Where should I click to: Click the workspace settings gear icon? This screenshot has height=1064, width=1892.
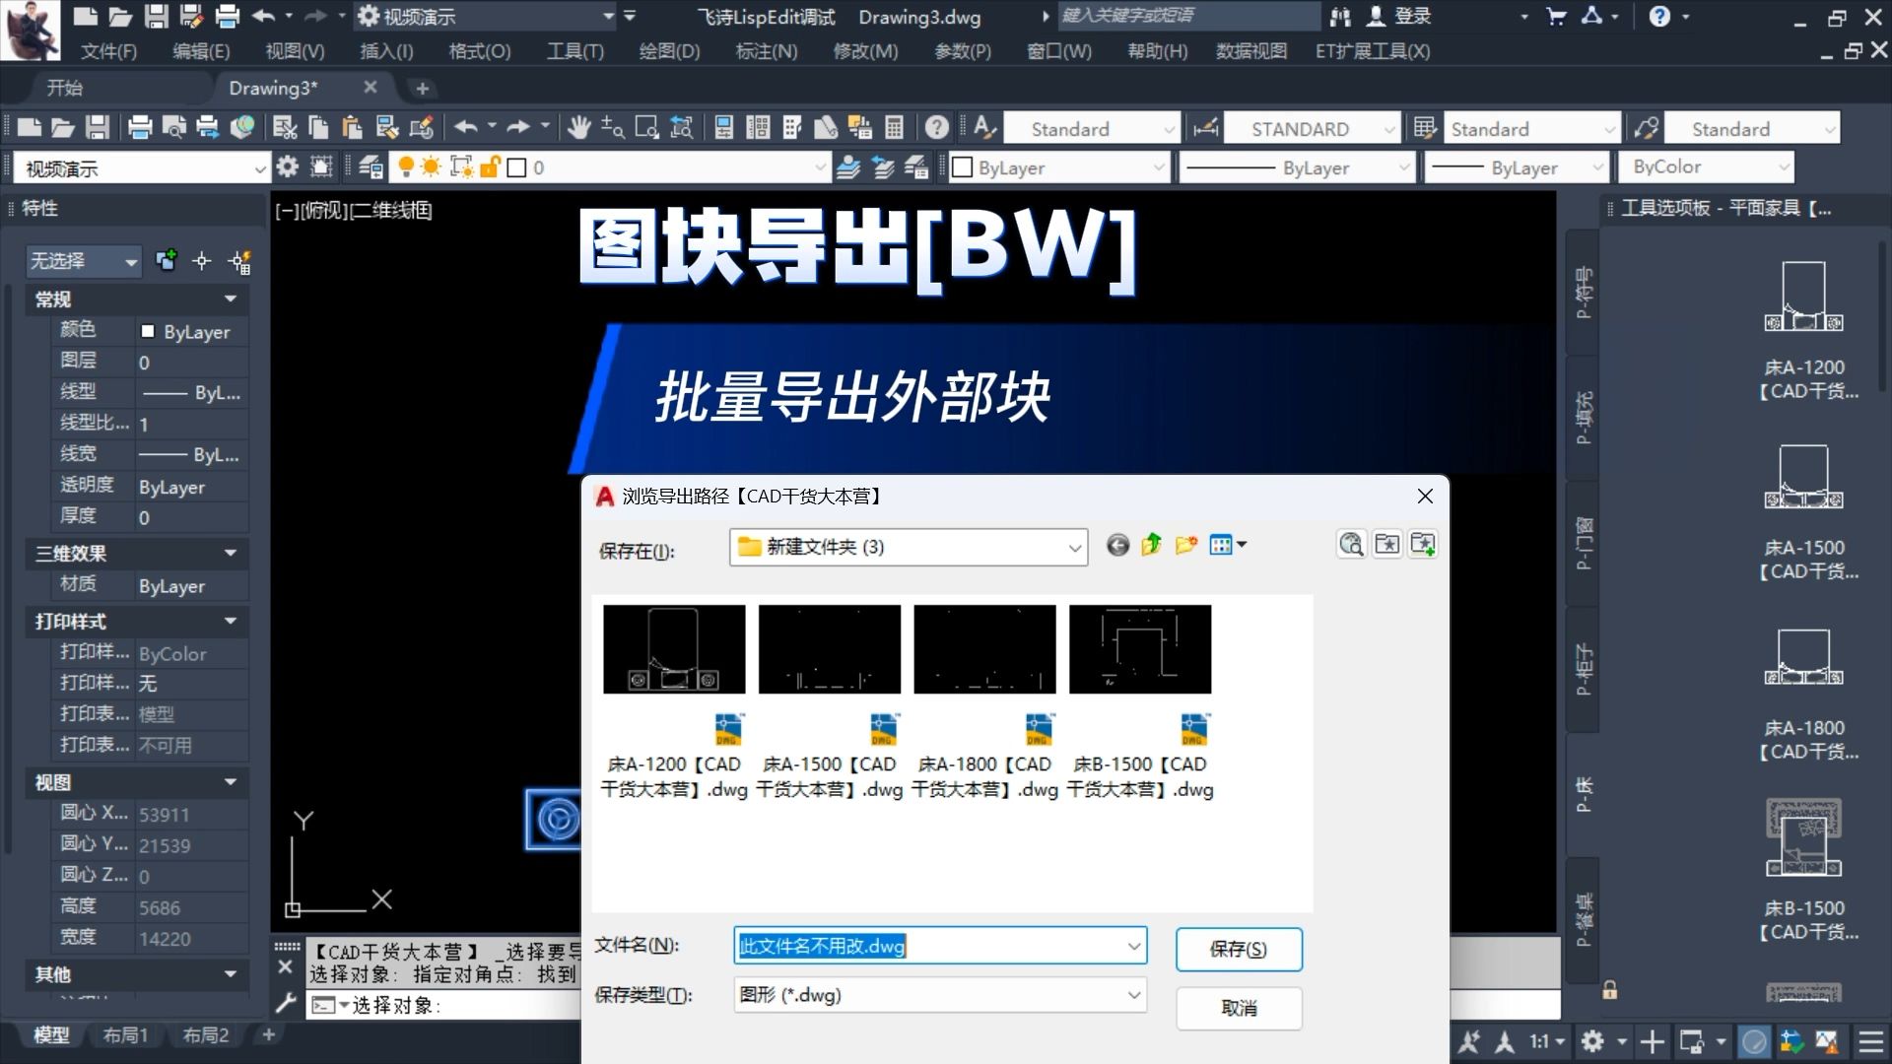coord(287,166)
